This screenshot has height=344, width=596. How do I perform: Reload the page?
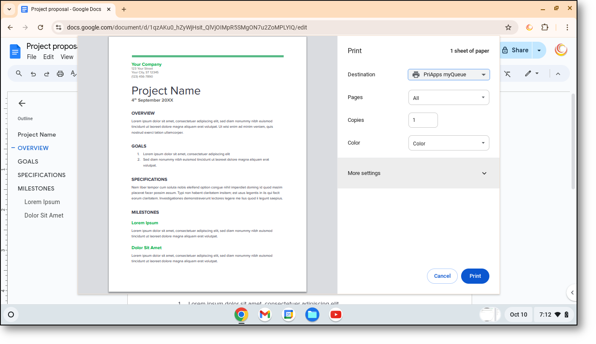(x=40, y=27)
